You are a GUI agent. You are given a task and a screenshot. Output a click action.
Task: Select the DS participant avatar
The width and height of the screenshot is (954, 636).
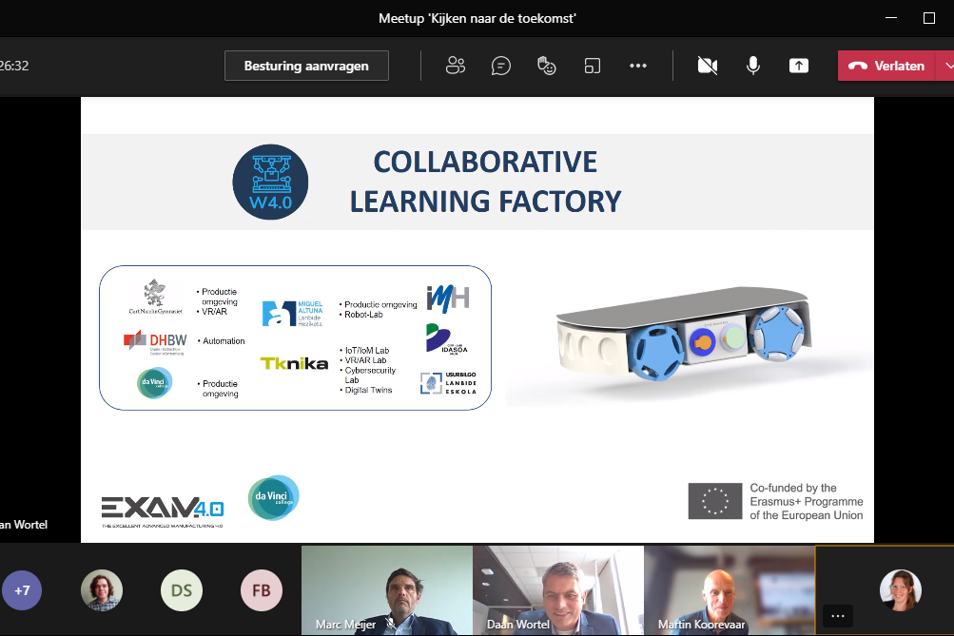pos(181,589)
